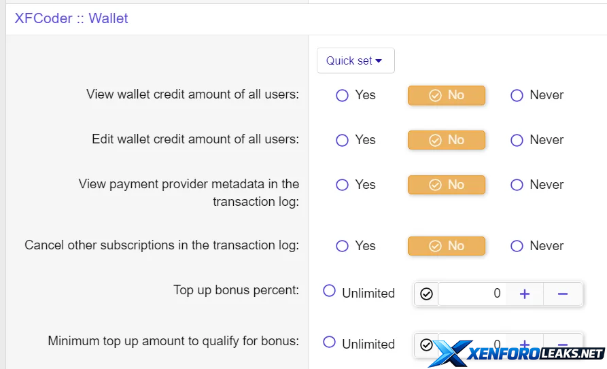Click the XFCoder :: Wallet section header

point(72,18)
